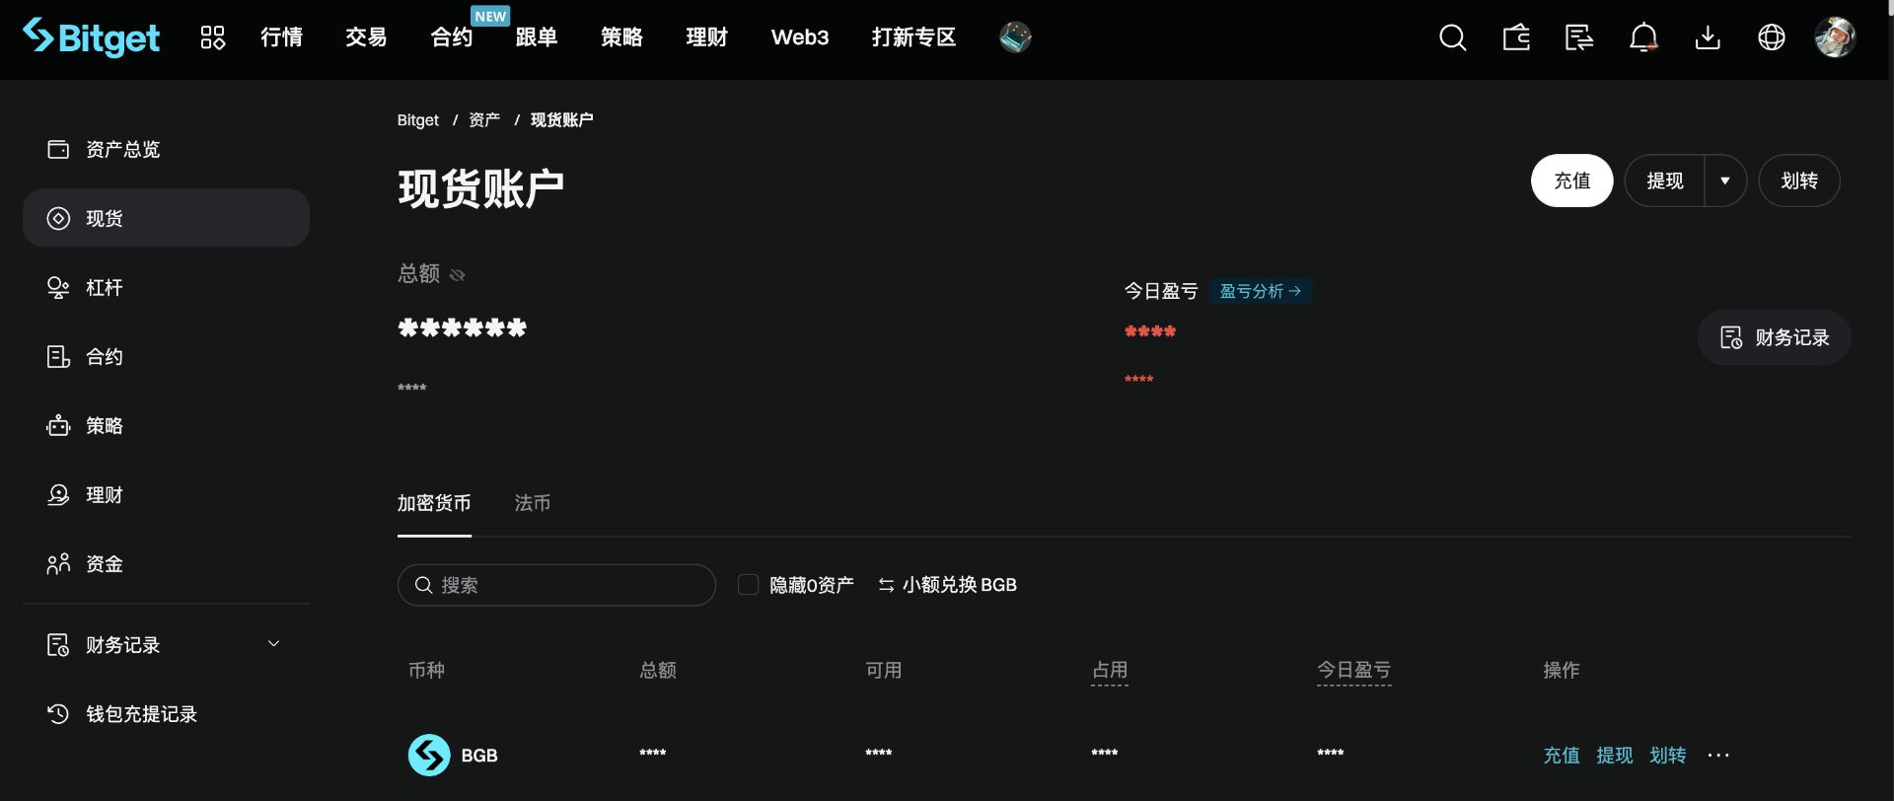1894x801 pixels.
Task: Check the 隐藏0资产 checkbox
Action: click(748, 585)
